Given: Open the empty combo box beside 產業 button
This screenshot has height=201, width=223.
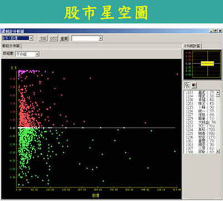Looking at the screenshot, I should (x=100, y=39).
